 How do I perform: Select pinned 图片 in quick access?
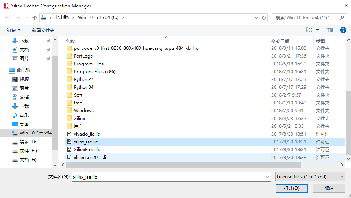24,58
